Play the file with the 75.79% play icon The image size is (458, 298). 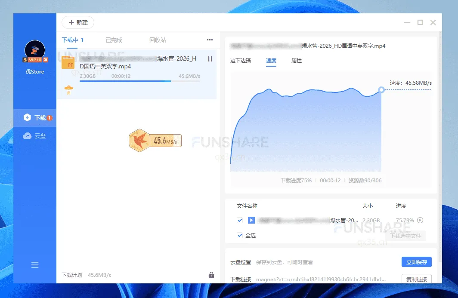point(420,220)
